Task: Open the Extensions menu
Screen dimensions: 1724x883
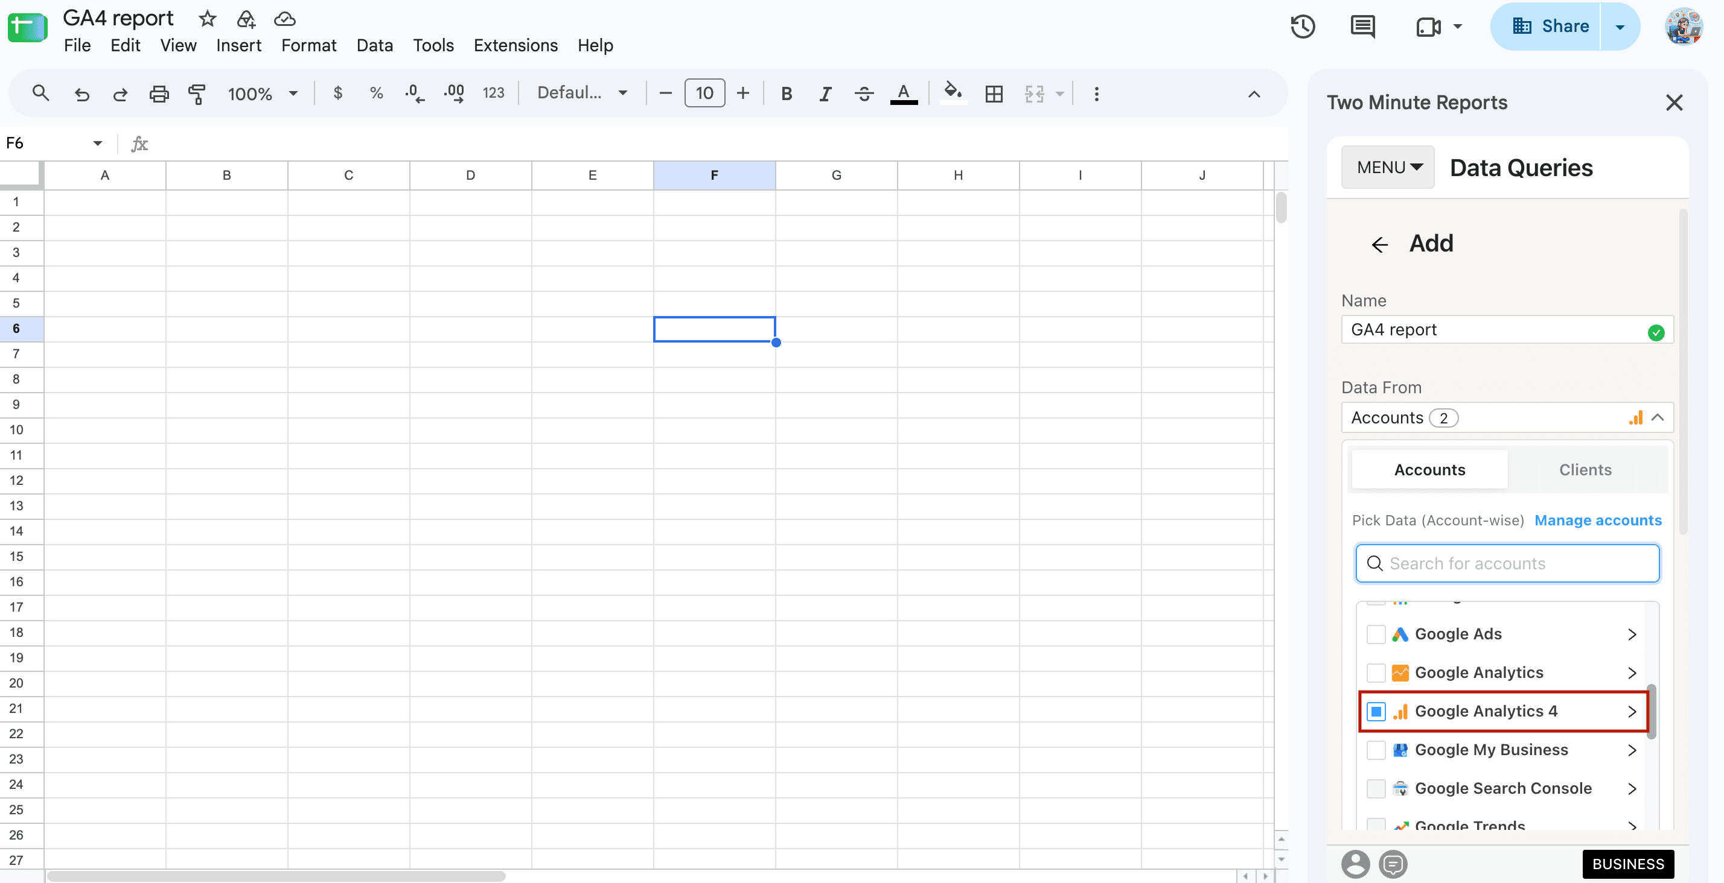Action: 516,45
